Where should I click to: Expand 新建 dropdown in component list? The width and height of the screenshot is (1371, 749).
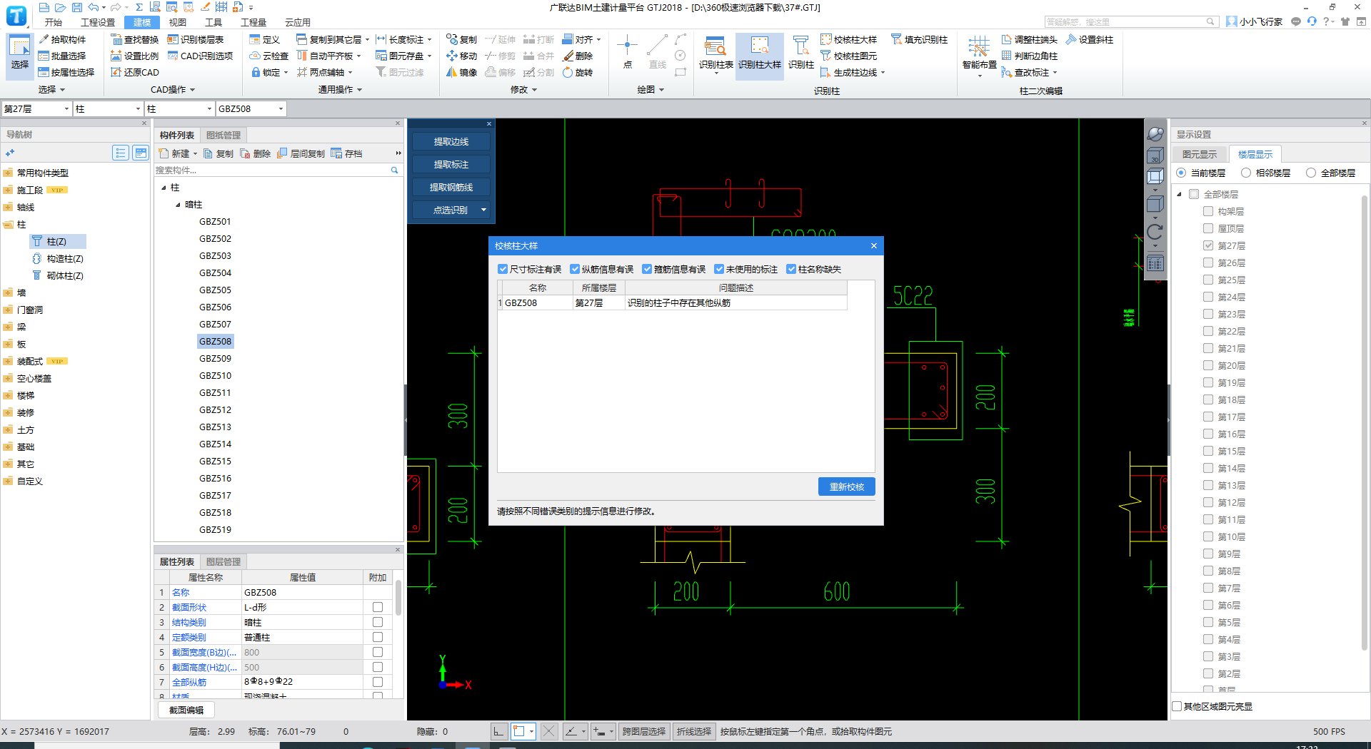point(195,153)
